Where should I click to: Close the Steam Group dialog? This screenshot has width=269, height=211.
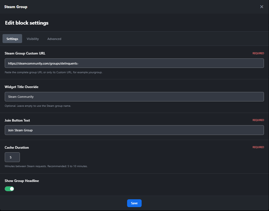261,7
